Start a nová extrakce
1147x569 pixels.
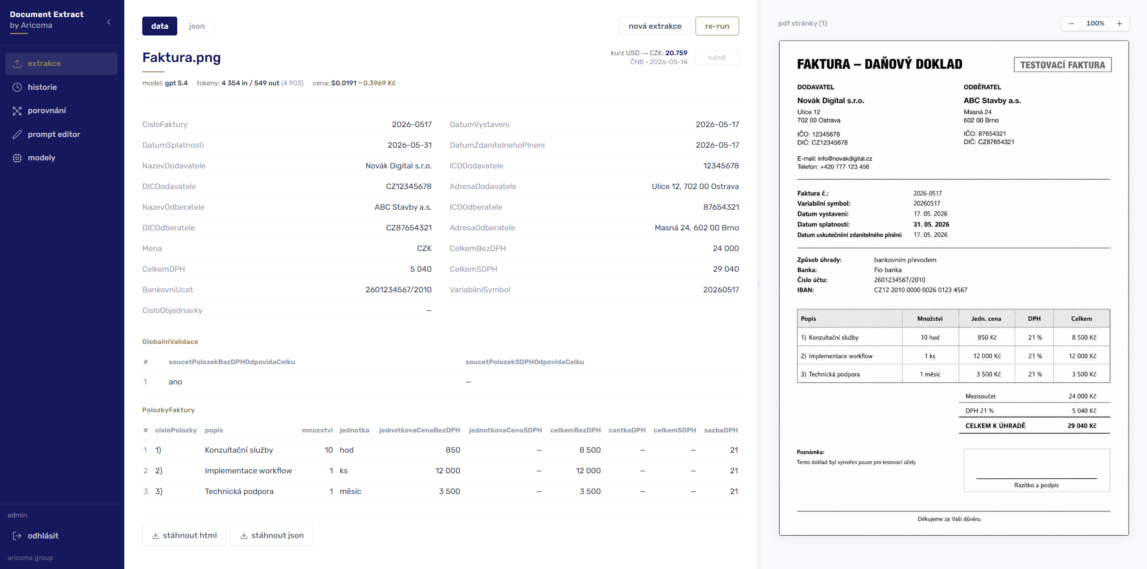[655, 26]
